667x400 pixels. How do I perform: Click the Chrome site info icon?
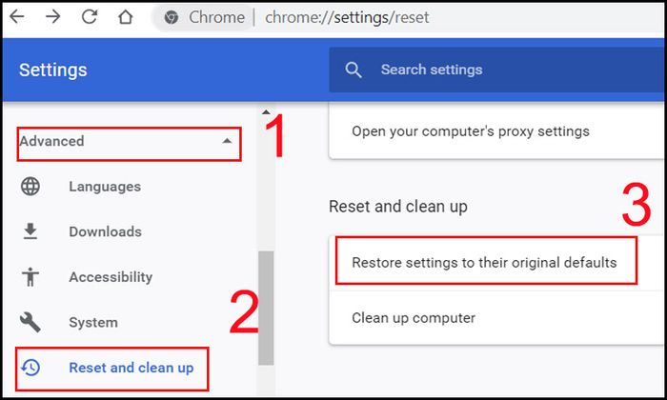point(171,17)
